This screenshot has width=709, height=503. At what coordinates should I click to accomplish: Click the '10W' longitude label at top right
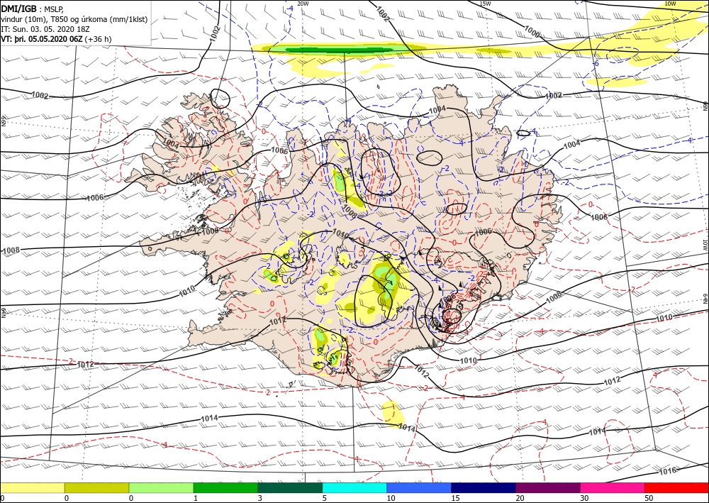(670, 4)
